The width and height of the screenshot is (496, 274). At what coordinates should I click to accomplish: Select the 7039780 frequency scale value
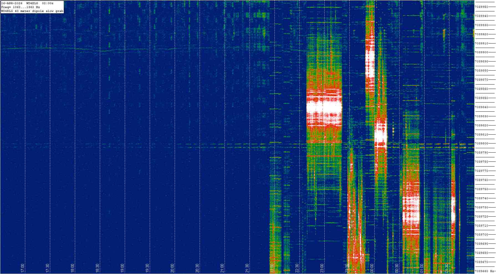pyautogui.click(x=482, y=162)
